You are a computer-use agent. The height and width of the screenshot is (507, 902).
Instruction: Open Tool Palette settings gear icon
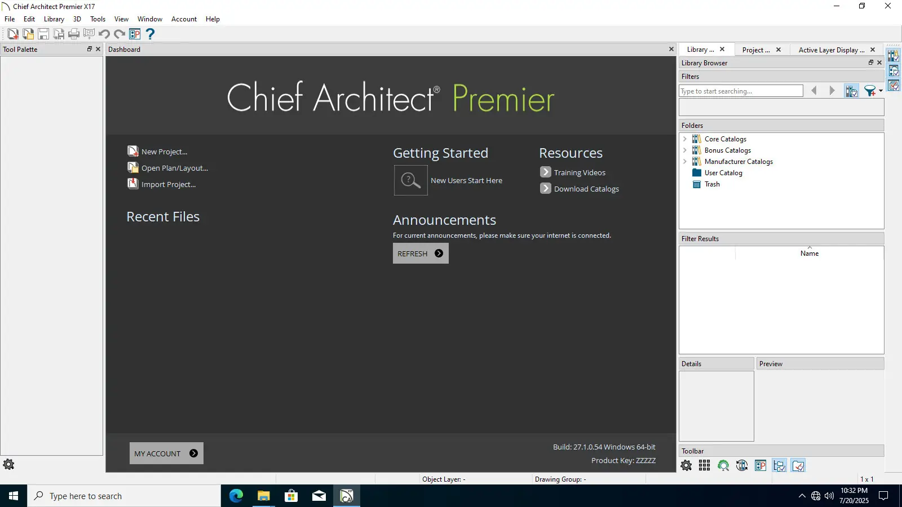coord(8,465)
